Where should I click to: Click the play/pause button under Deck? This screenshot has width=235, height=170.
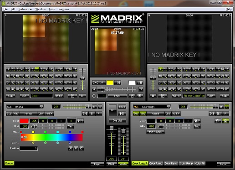[x=122, y=113]
